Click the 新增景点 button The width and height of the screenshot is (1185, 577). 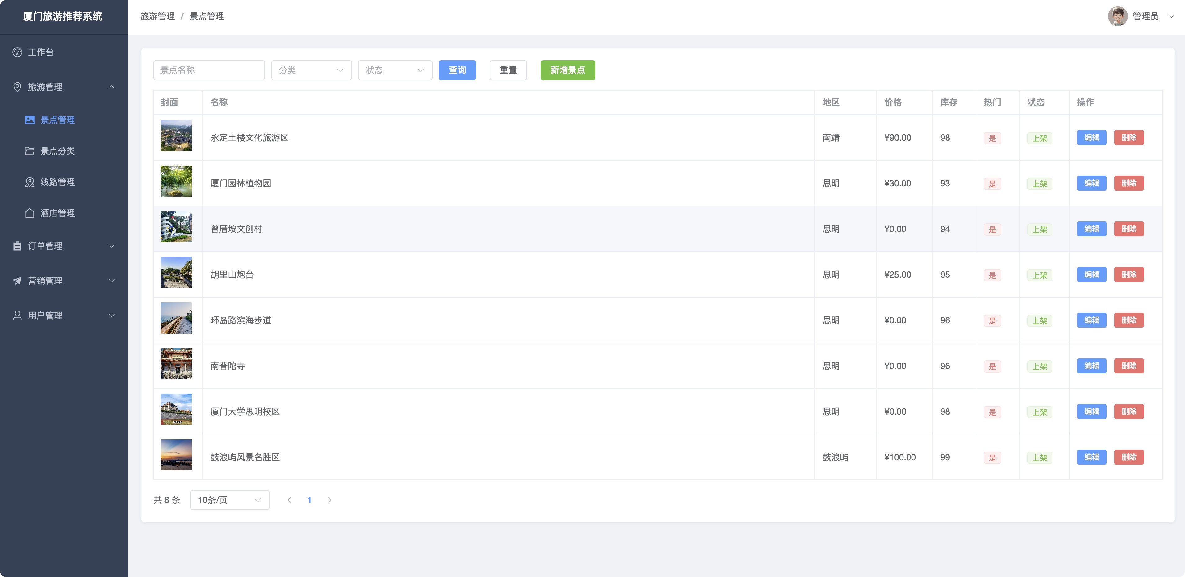click(568, 70)
